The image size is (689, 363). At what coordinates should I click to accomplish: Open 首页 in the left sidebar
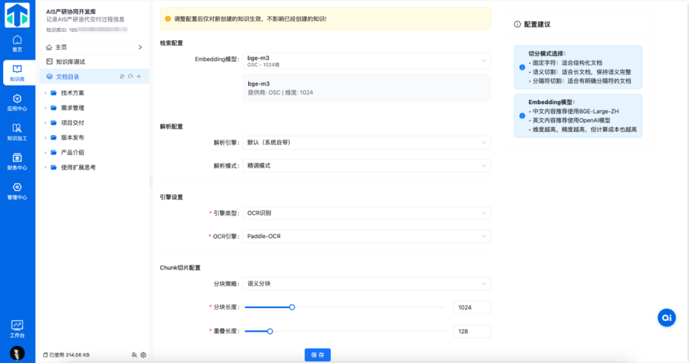coord(17,43)
